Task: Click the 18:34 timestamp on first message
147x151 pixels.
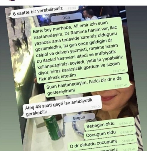Action: coord(72,8)
